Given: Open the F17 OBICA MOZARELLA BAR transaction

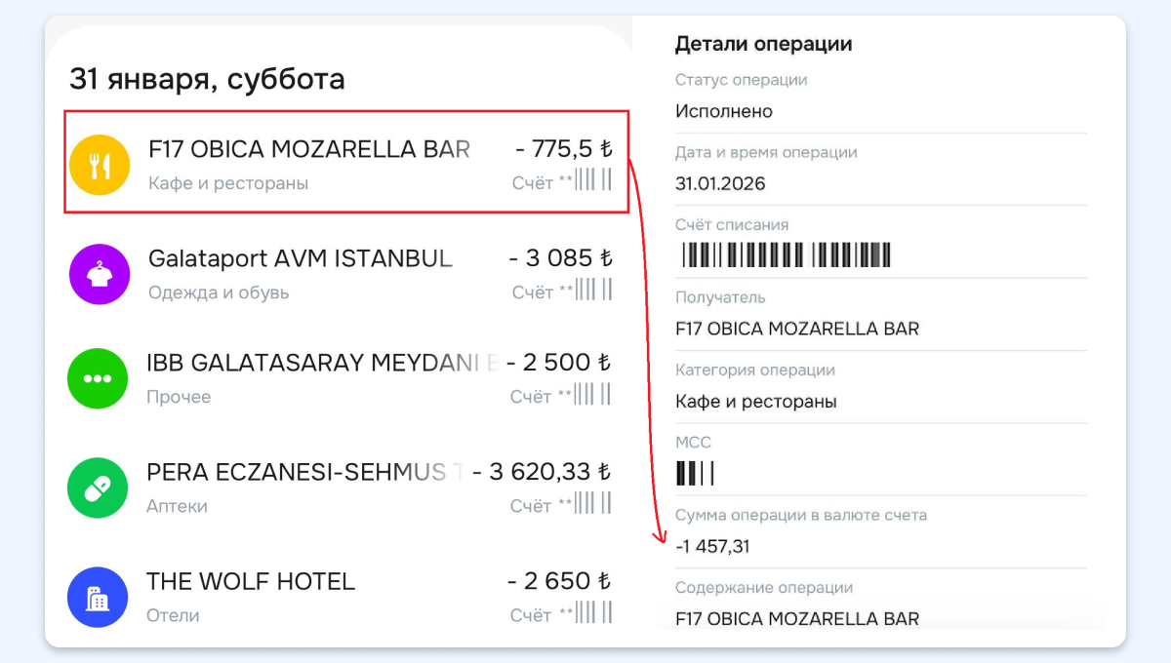Looking at the screenshot, I should tap(308, 149).
